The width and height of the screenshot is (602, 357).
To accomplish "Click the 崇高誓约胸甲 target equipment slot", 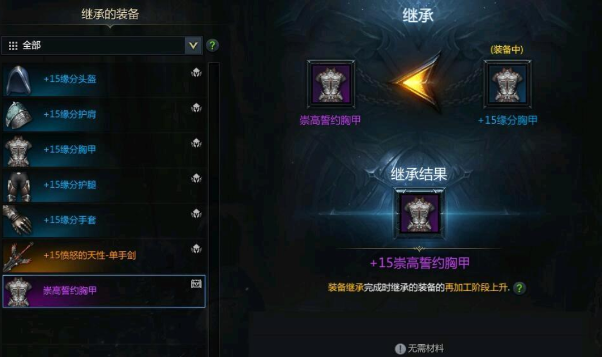I will tap(331, 84).
